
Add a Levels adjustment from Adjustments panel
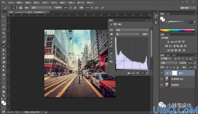pos(172,42)
